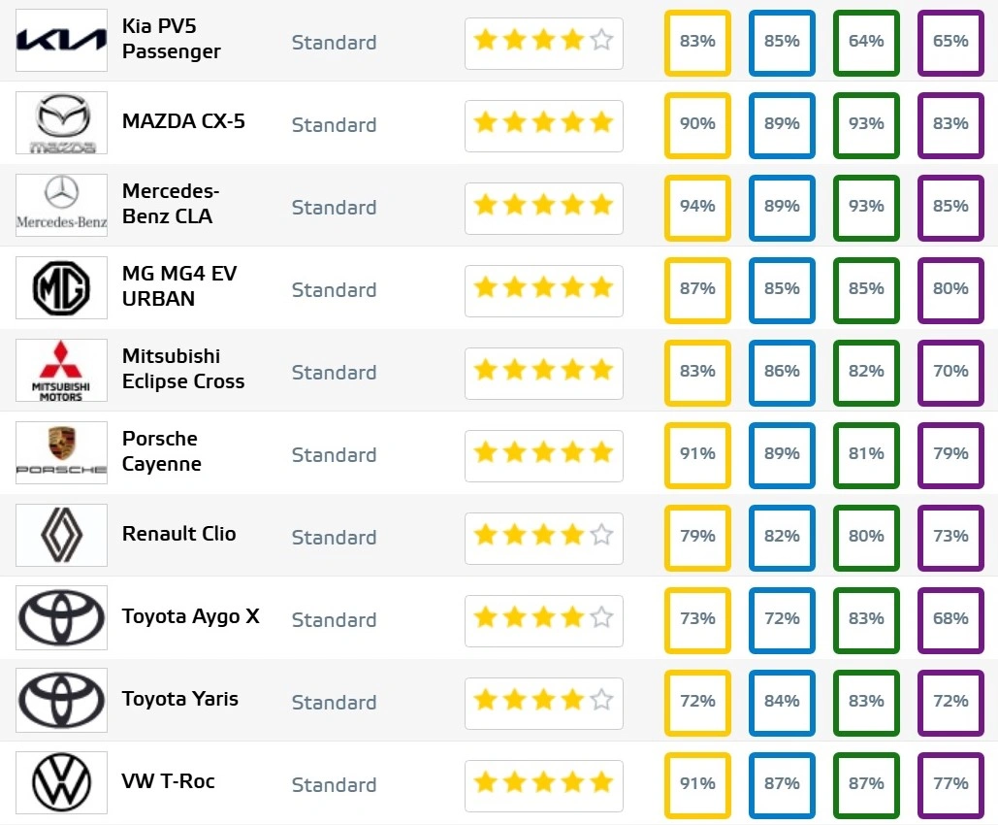
Task: Click the MG logo icon
Action: click(x=61, y=288)
